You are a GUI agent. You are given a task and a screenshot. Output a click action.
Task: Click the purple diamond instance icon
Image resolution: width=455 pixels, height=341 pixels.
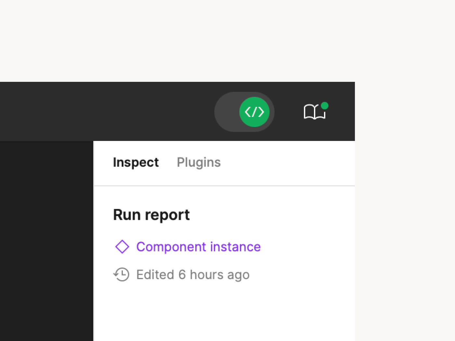(x=122, y=247)
